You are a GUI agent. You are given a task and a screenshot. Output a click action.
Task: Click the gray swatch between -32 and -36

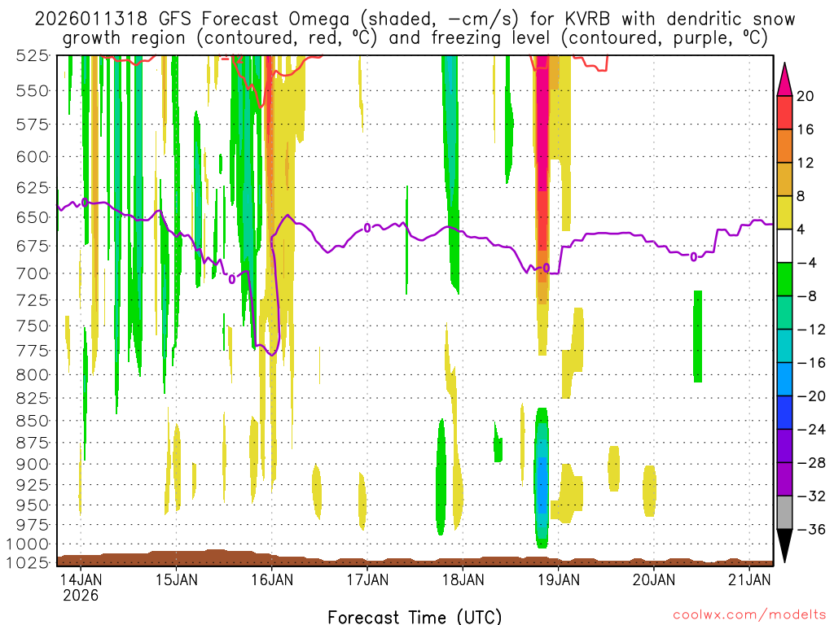pyautogui.click(x=784, y=513)
